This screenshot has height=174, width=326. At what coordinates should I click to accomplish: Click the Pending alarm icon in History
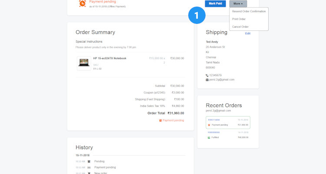tap(89, 161)
